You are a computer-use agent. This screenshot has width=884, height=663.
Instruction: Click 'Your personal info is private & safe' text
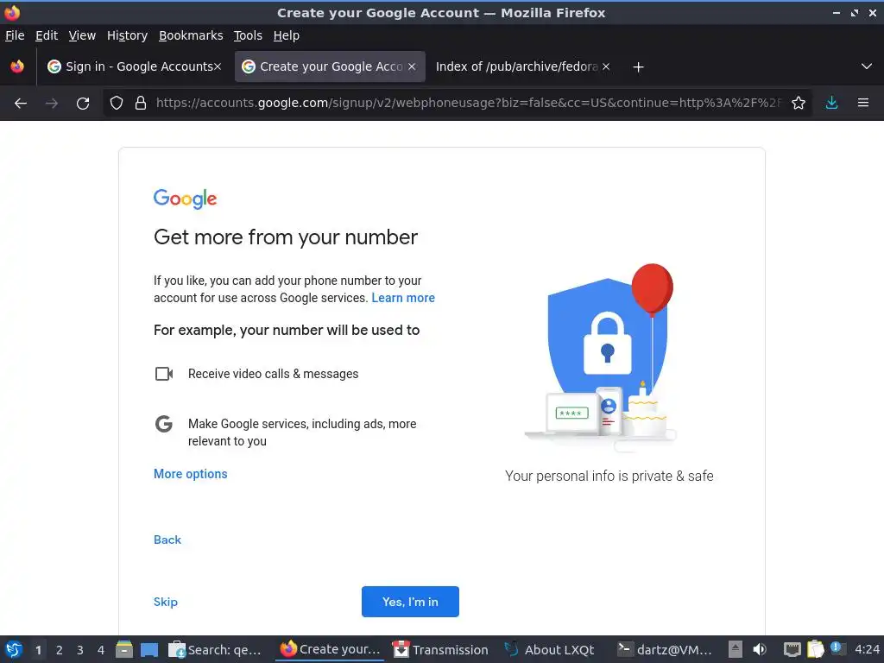[x=609, y=477]
